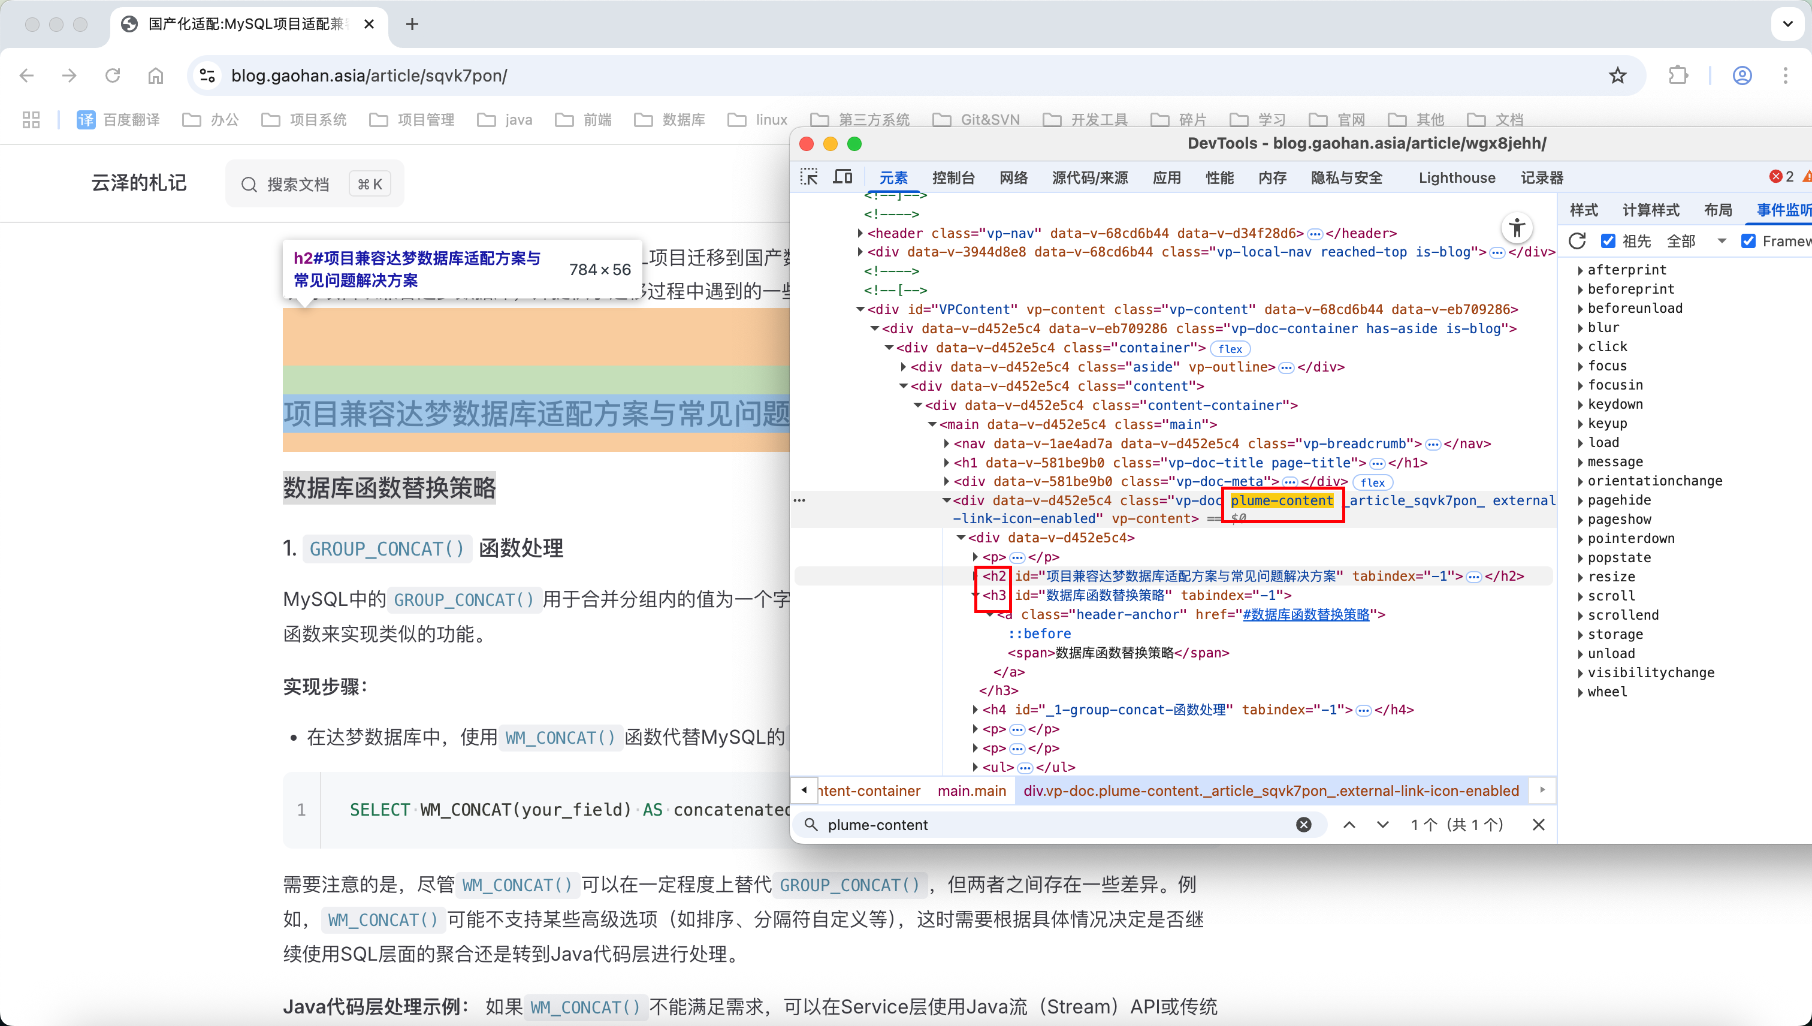Go to the browser home page
This screenshot has height=1026, width=1812.
point(156,76)
